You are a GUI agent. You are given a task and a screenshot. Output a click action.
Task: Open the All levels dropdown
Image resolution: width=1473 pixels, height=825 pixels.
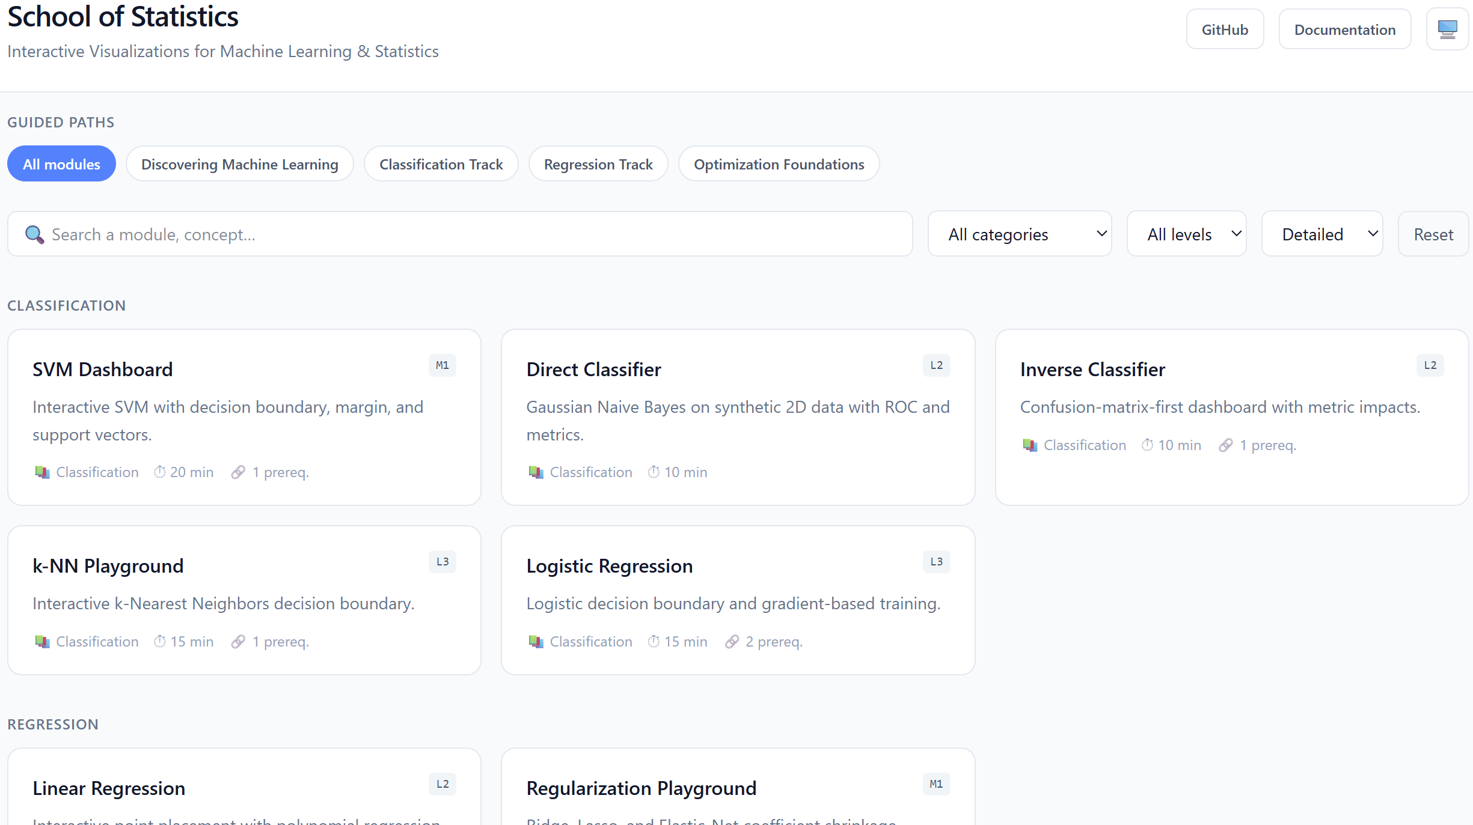pos(1187,234)
